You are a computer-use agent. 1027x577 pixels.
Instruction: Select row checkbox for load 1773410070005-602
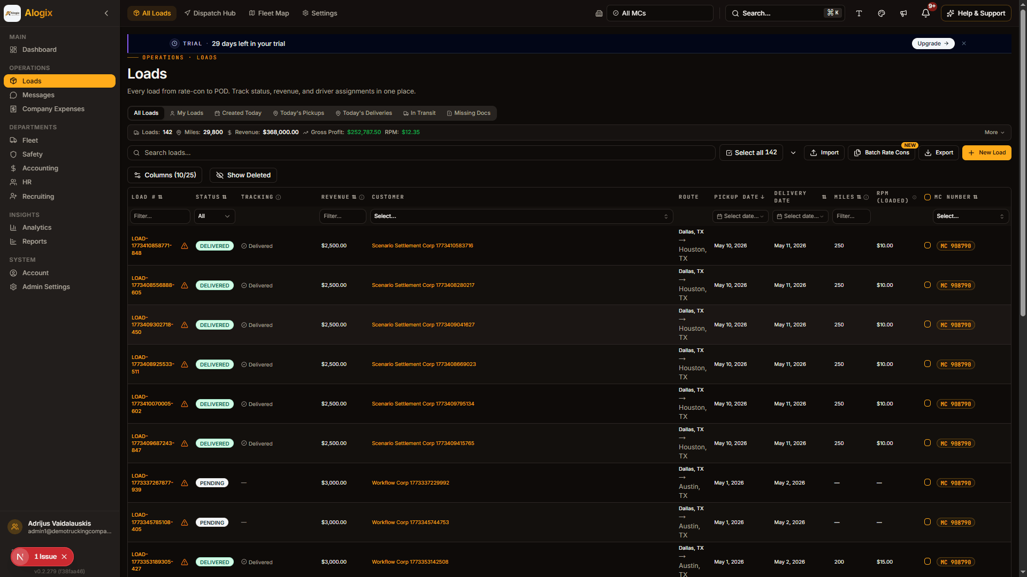point(928,403)
